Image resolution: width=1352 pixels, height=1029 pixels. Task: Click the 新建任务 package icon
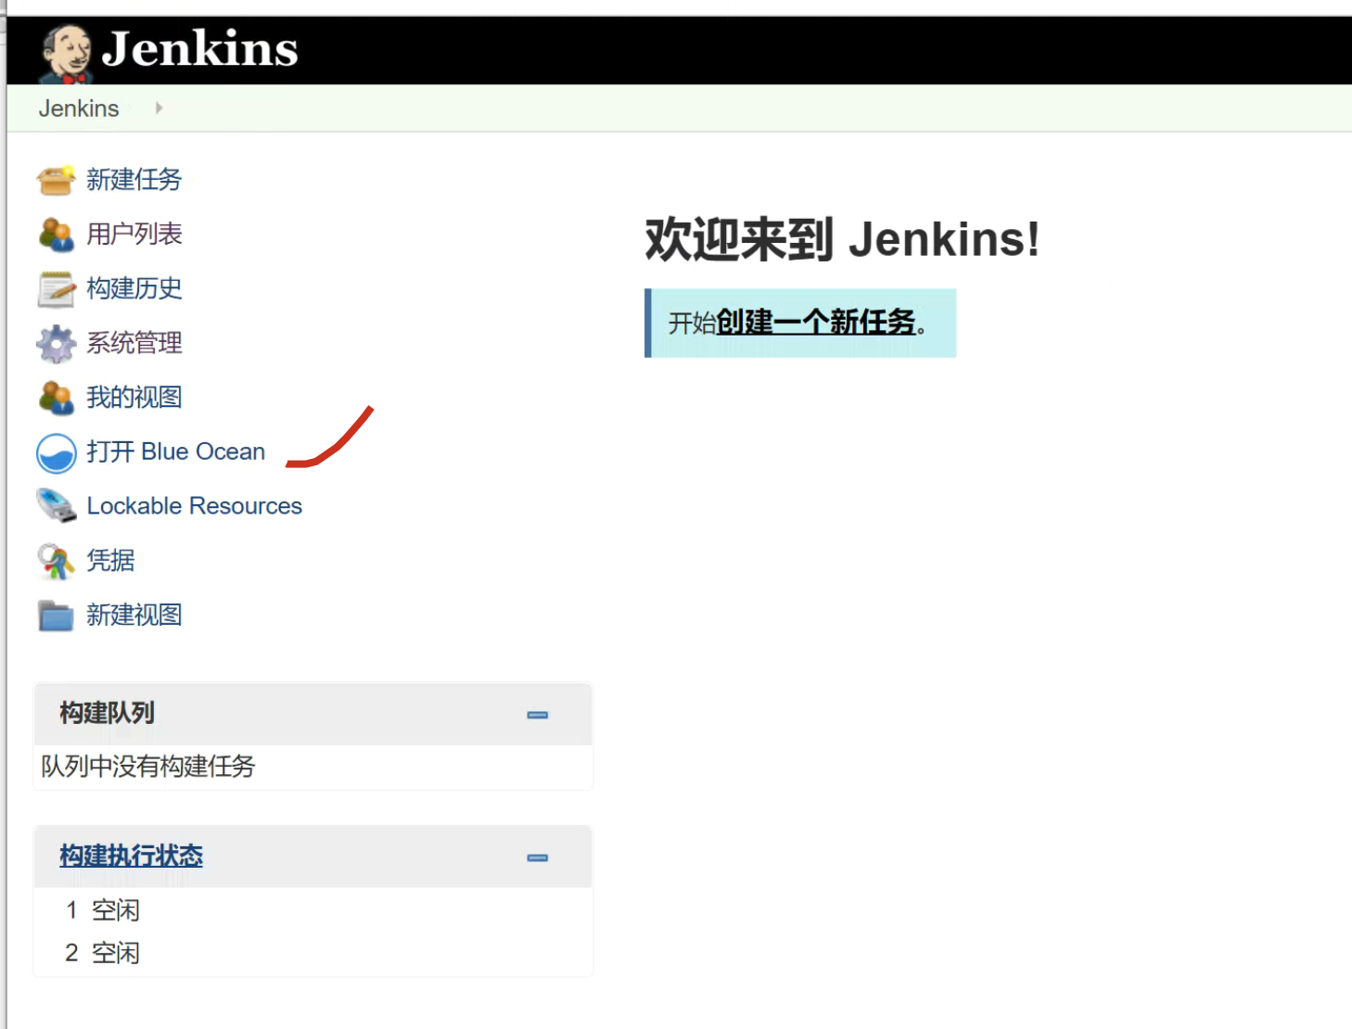56,180
